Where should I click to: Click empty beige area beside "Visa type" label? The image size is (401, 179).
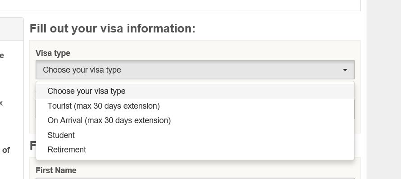click(x=212, y=53)
